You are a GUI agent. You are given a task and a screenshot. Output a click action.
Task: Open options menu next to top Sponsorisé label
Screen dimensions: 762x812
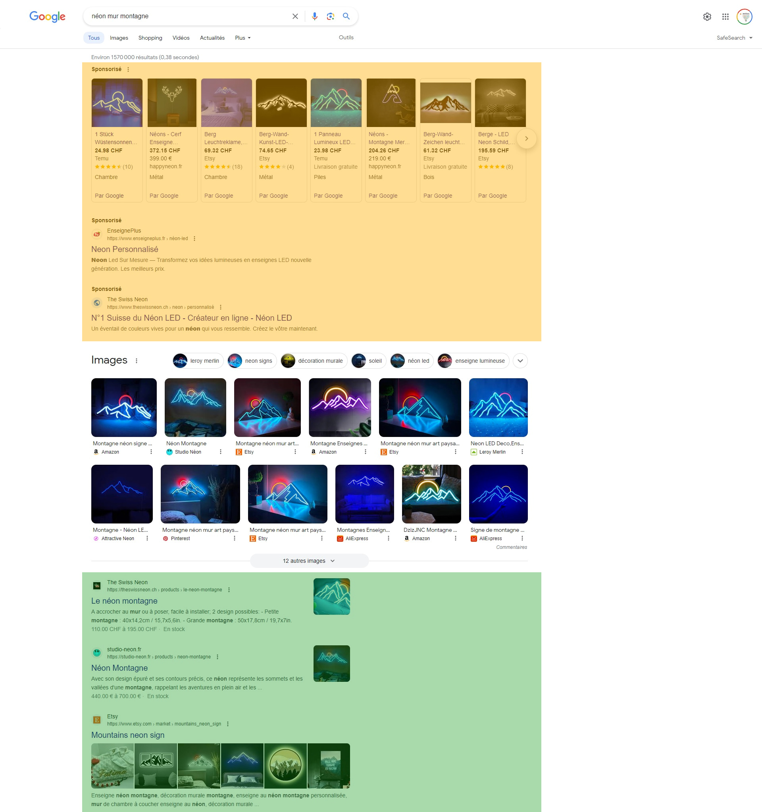tap(128, 69)
